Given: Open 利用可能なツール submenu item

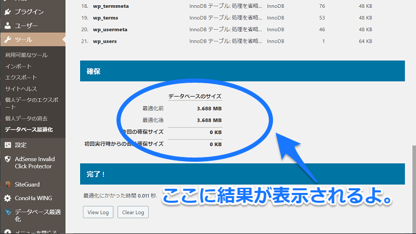Looking at the screenshot, I should [x=26, y=55].
